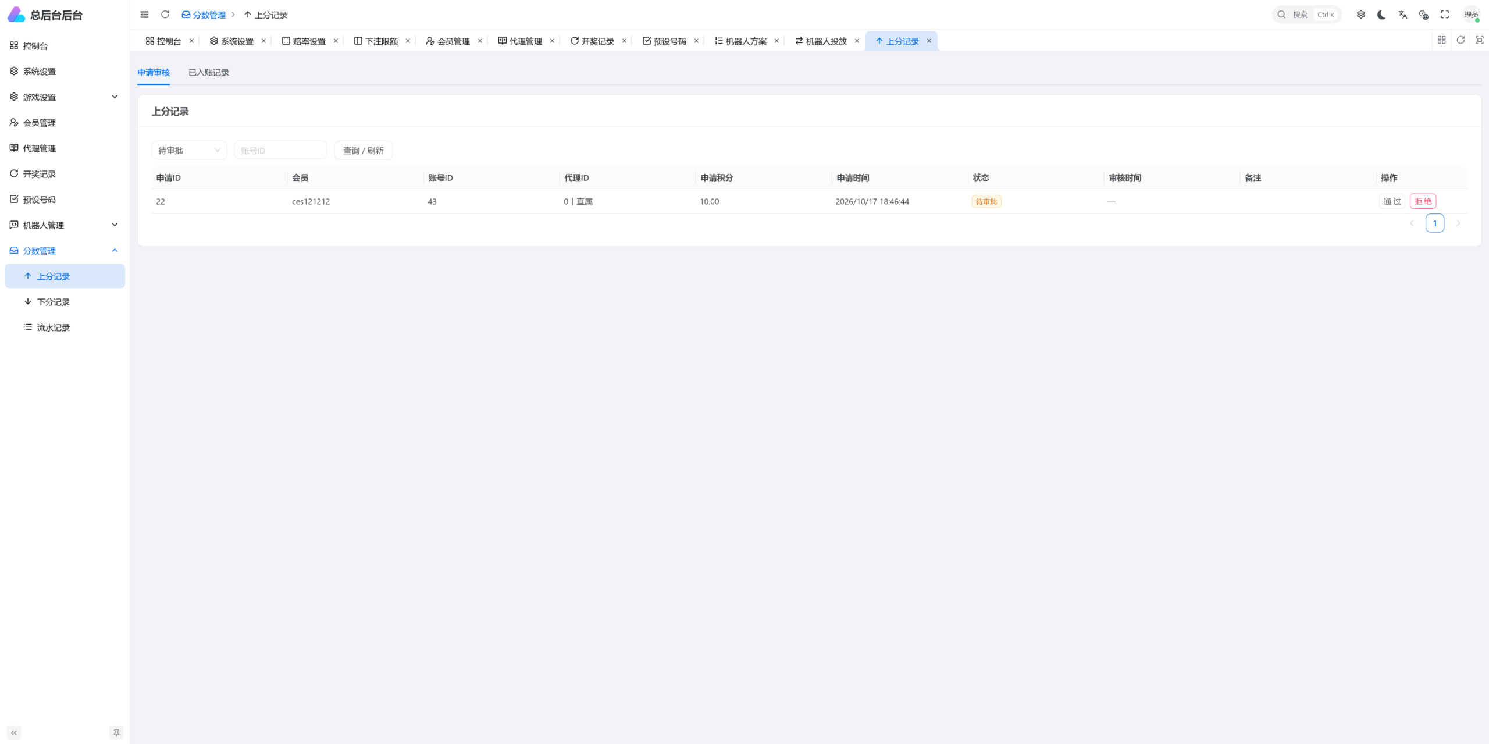This screenshot has height=744, width=1489.
Task: Switch to dark mode with moon icon
Action: point(1382,15)
